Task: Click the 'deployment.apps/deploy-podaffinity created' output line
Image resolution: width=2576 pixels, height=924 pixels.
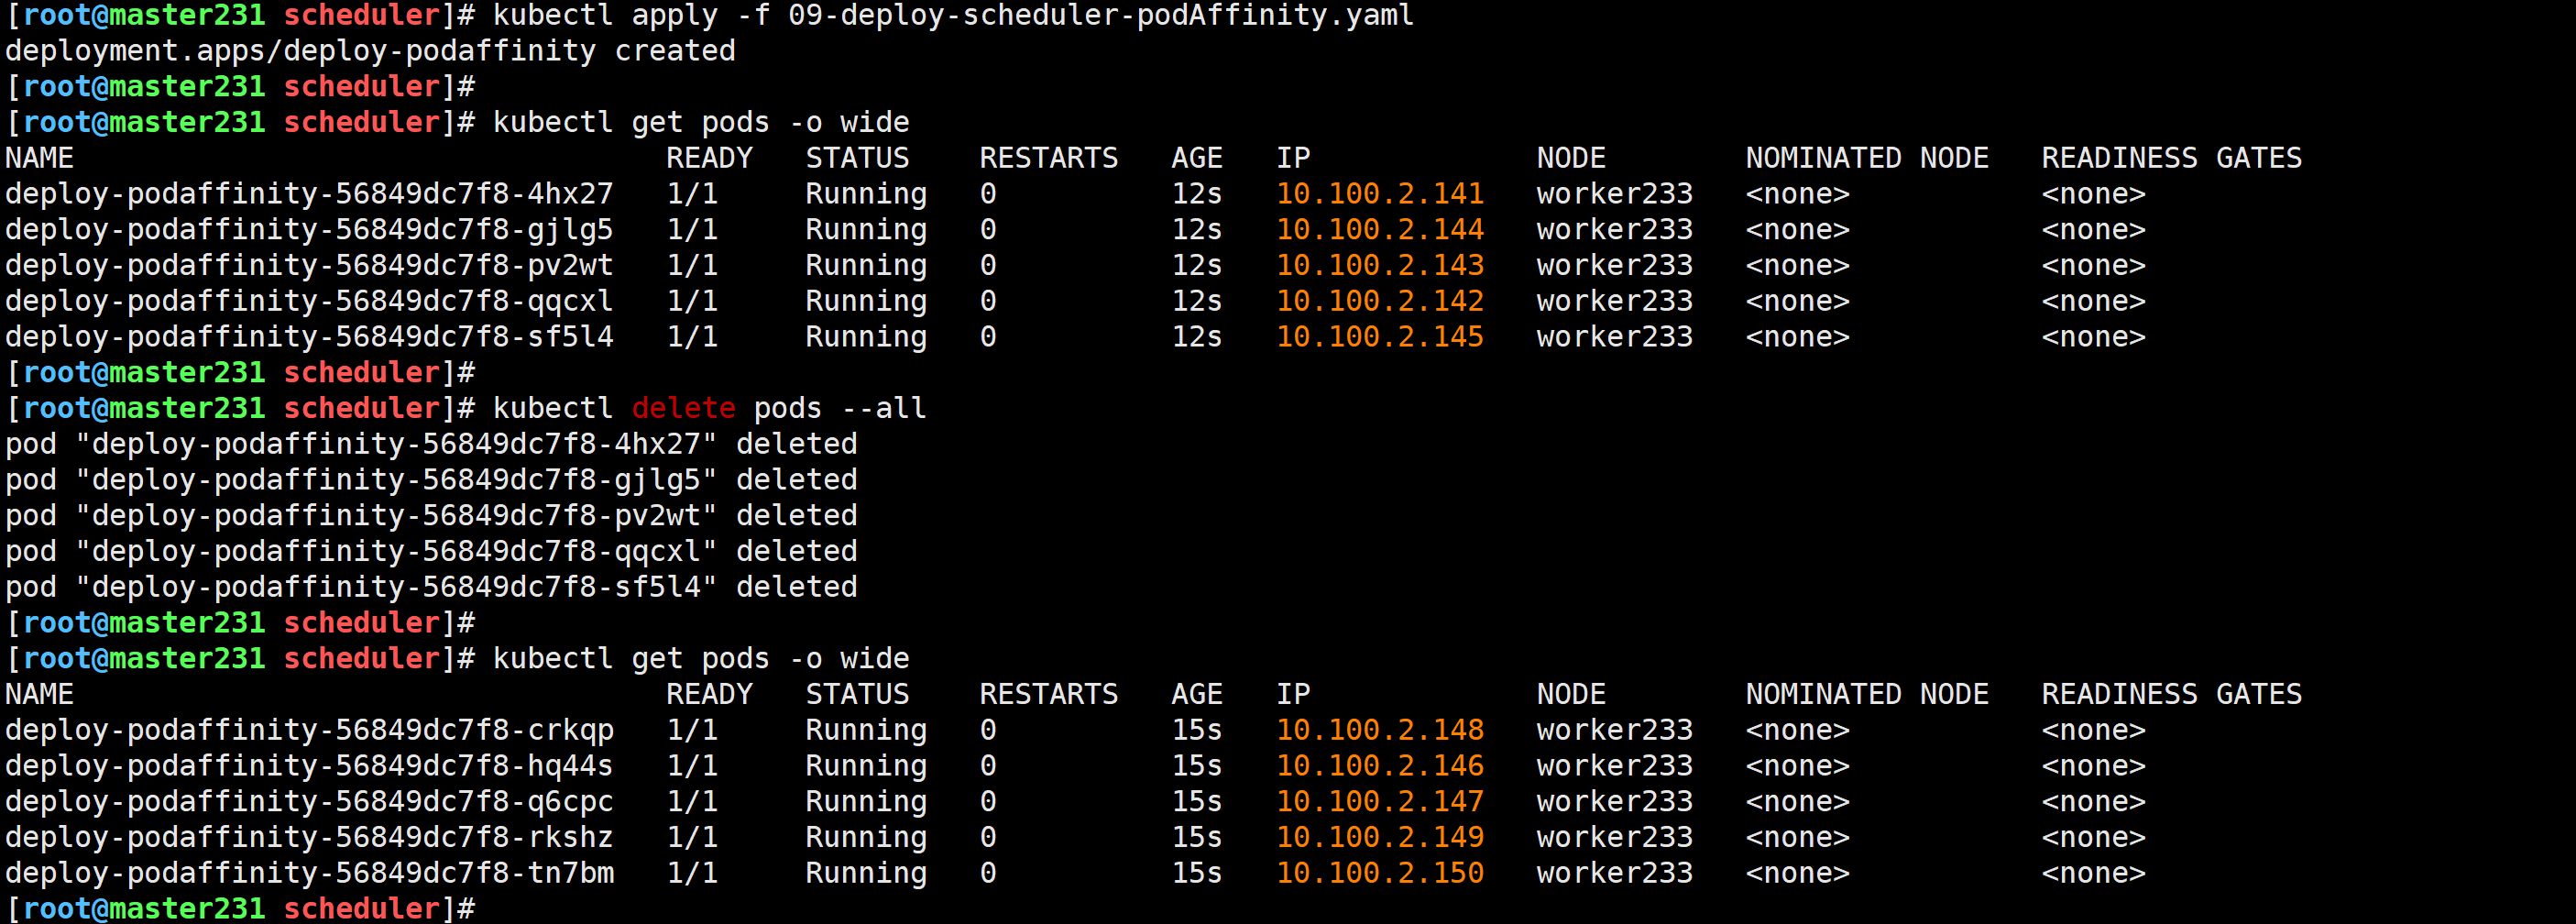Action: pos(370,51)
